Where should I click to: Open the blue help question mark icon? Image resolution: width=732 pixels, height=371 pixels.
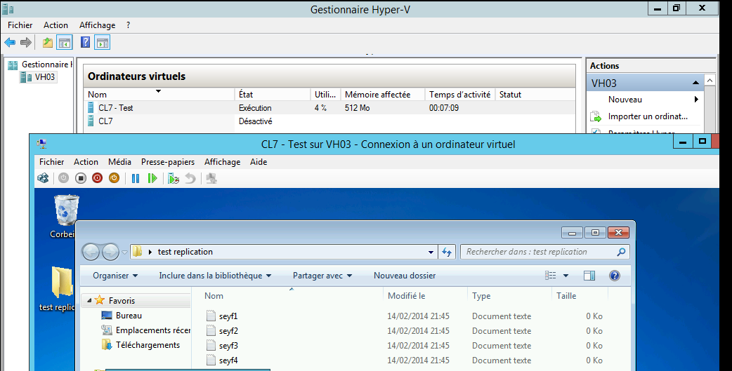[x=86, y=42]
